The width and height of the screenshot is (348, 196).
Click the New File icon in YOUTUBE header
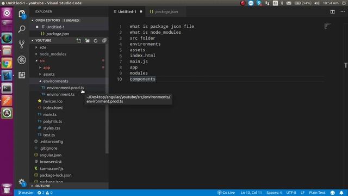[79, 41]
